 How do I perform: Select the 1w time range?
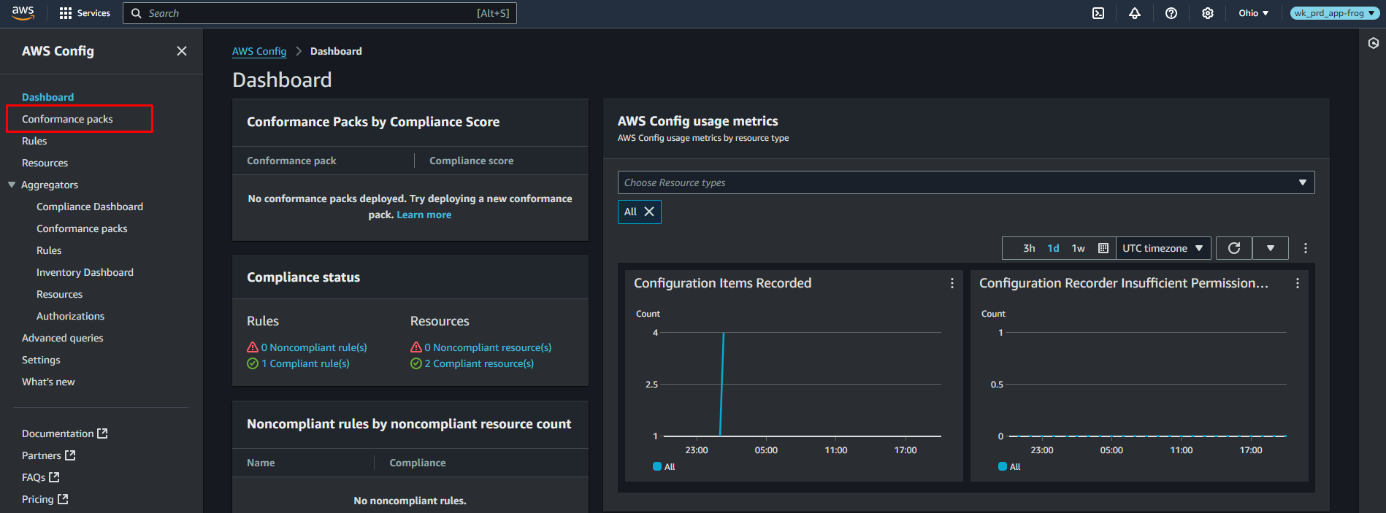click(x=1078, y=248)
